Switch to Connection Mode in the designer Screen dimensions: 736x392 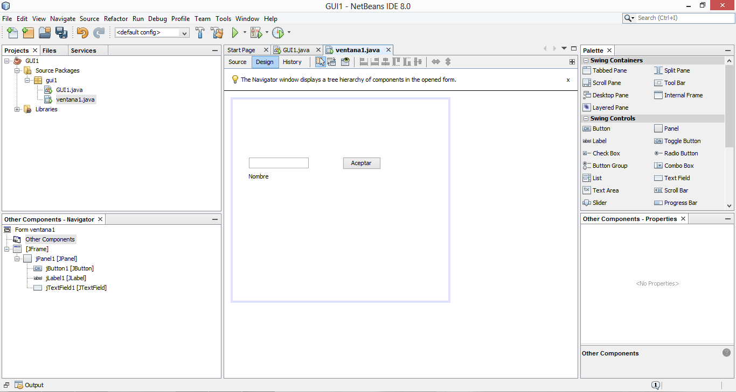click(x=331, y=62)
